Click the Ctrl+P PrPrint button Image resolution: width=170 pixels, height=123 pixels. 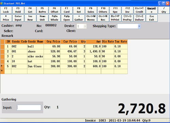[115, 18]
